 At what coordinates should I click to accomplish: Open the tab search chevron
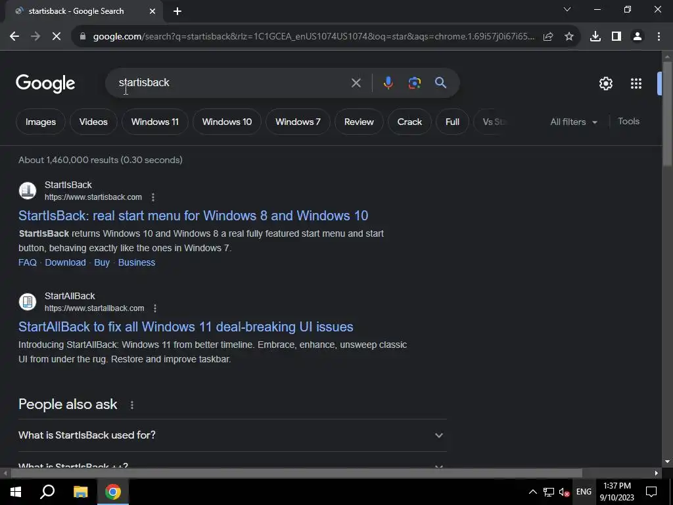567,9
